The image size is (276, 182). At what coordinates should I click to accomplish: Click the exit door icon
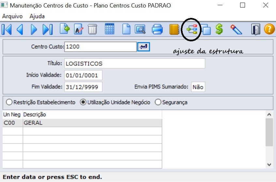[255, 30]
